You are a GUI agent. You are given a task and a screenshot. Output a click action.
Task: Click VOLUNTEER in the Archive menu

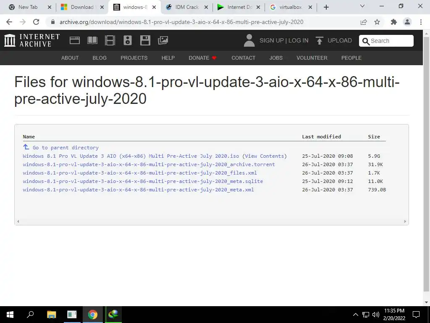pos(312,58)
